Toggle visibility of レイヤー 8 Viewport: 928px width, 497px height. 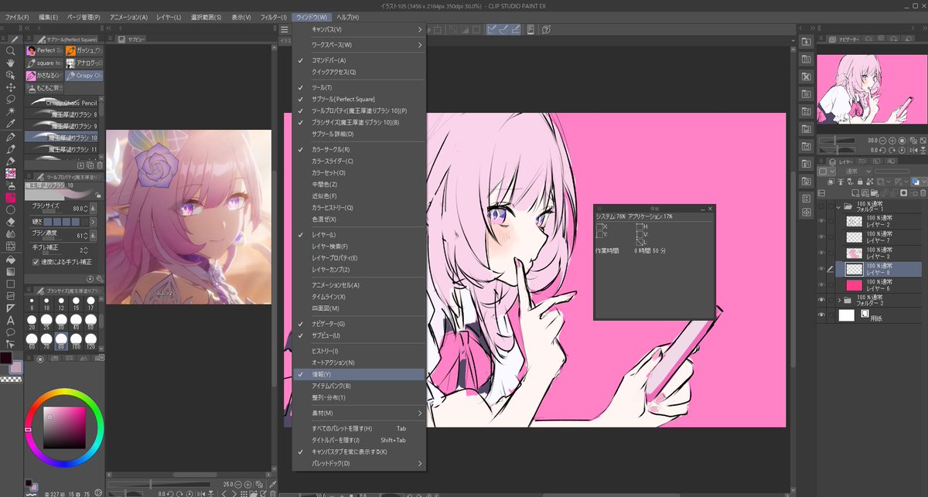coord(821,269)
